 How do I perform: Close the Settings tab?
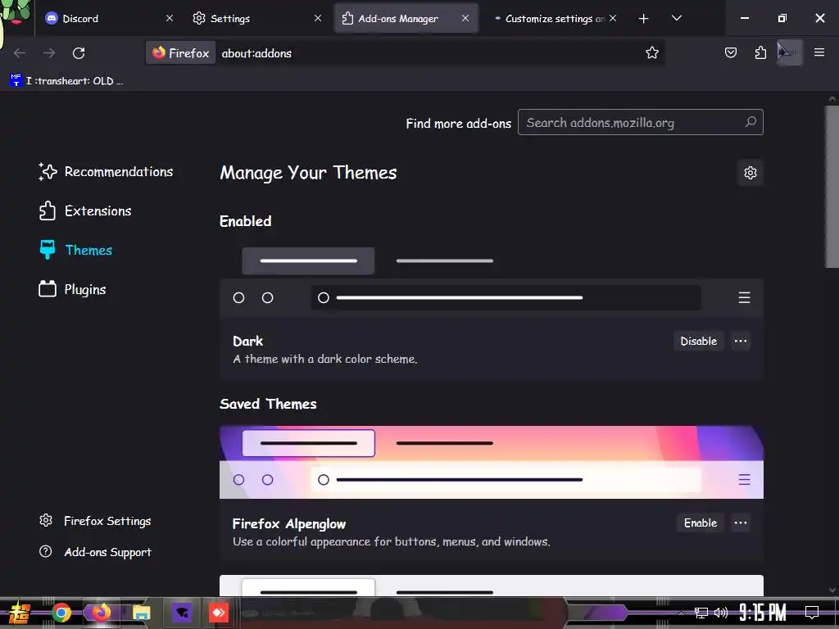[x=318, y=18]
